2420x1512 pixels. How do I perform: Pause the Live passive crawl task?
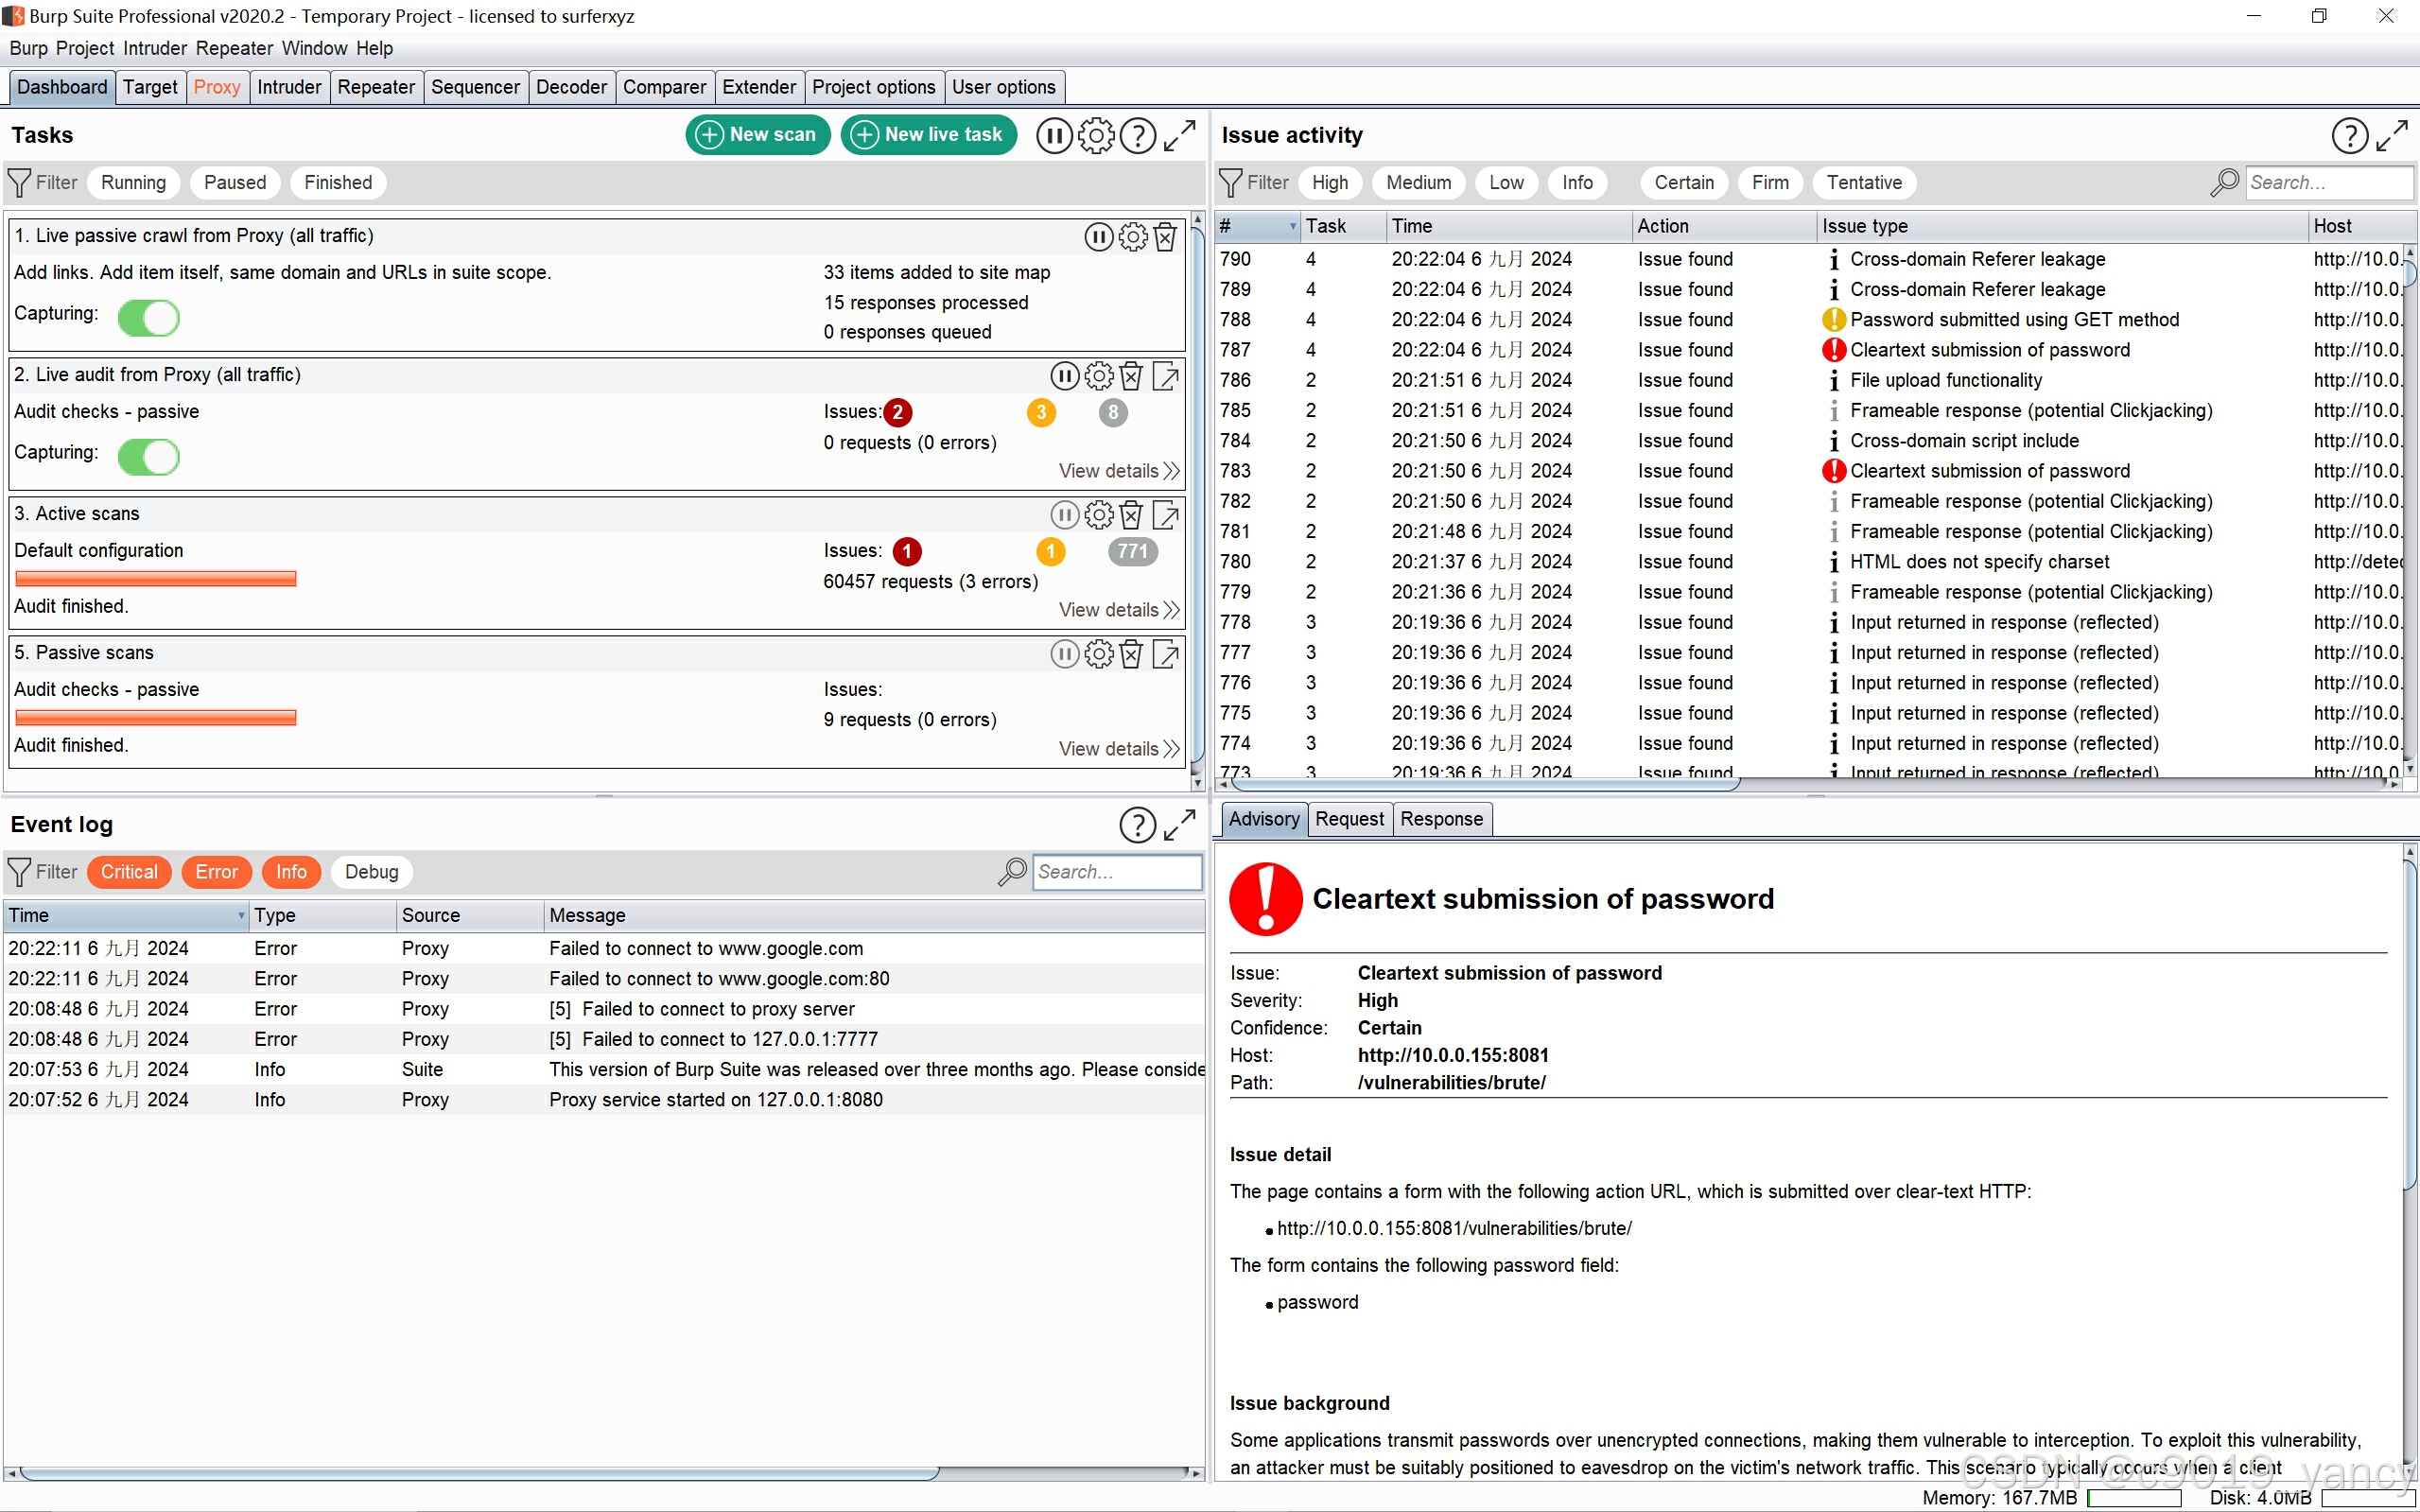point(1098,237)
